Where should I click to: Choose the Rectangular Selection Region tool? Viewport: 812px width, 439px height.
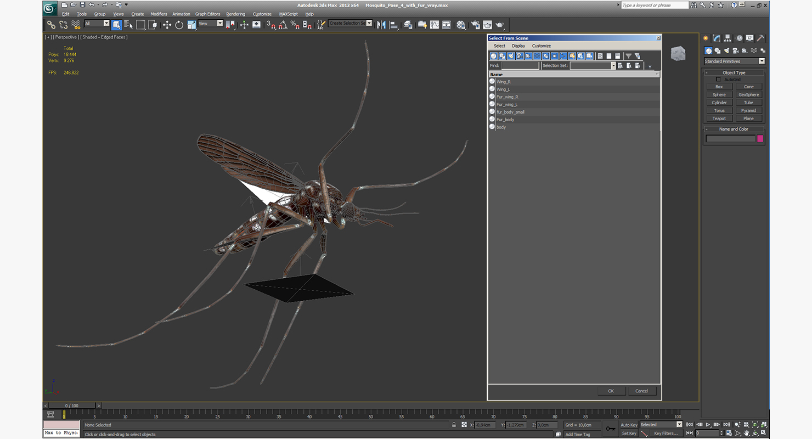click(141, 24)
